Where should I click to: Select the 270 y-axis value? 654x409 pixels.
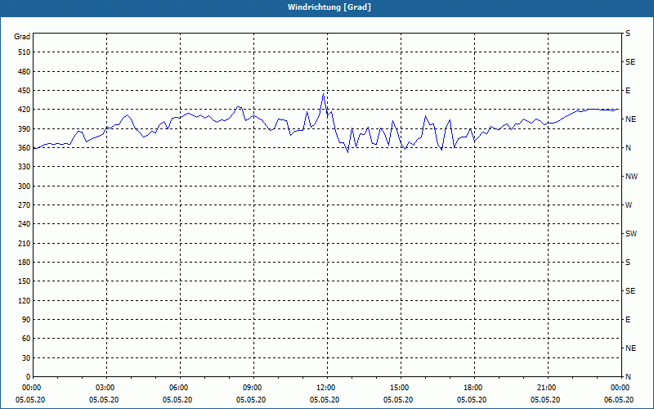pyautogui.click(x=25, y=205)
